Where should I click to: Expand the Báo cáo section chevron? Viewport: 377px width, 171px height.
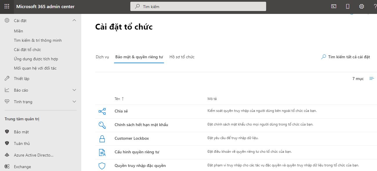(74, 90)
